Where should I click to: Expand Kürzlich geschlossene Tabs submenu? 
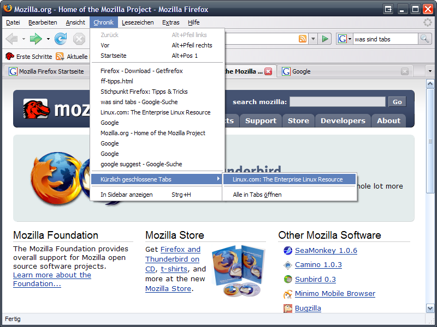coord(156,179)
